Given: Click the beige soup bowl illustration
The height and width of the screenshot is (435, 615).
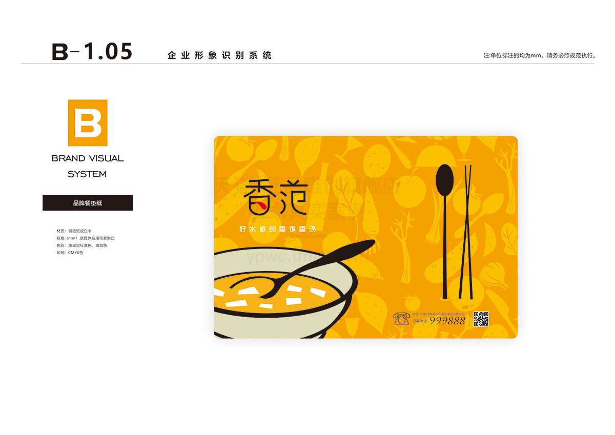Looking at the screenshot, I should (285, 293).
